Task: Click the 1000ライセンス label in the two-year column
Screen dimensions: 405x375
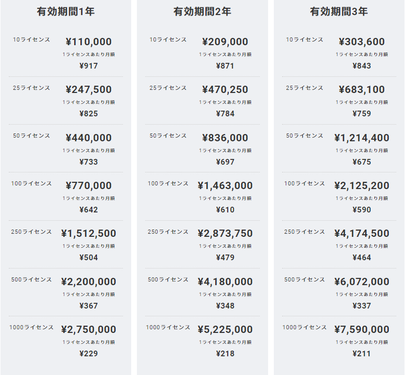Action: click(x=168, y=327)
